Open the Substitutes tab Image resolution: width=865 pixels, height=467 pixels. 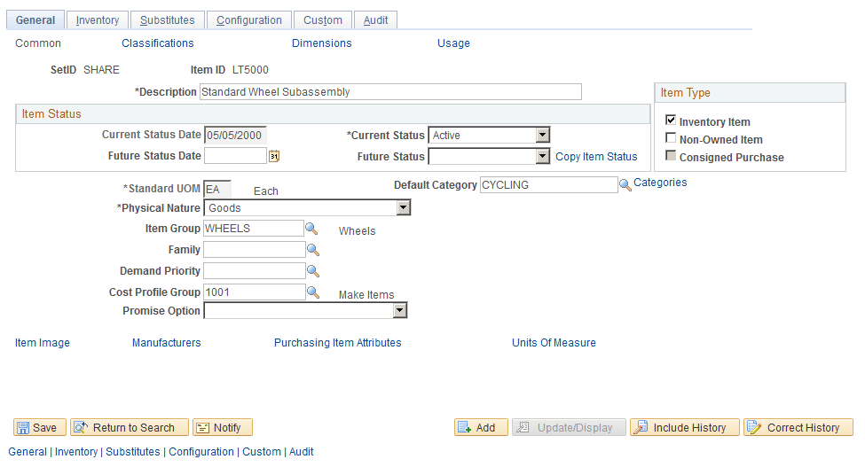click(167, 19)
